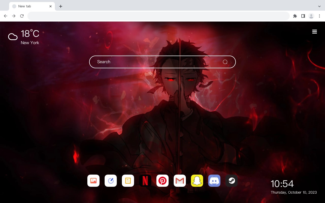
Task: Open the yellow notes shortcut icon
Action: [x=128, y=181]
